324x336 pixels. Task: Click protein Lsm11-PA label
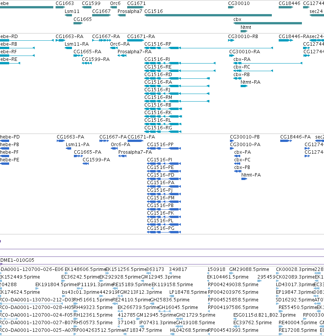pyautogui.click(x=78, y=145)
